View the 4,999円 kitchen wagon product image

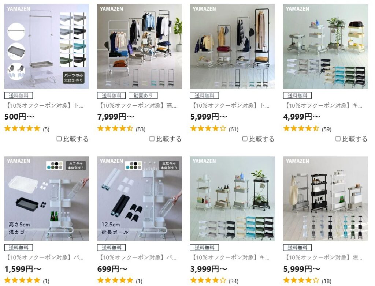pyautogui.click(x=326, y=46)
